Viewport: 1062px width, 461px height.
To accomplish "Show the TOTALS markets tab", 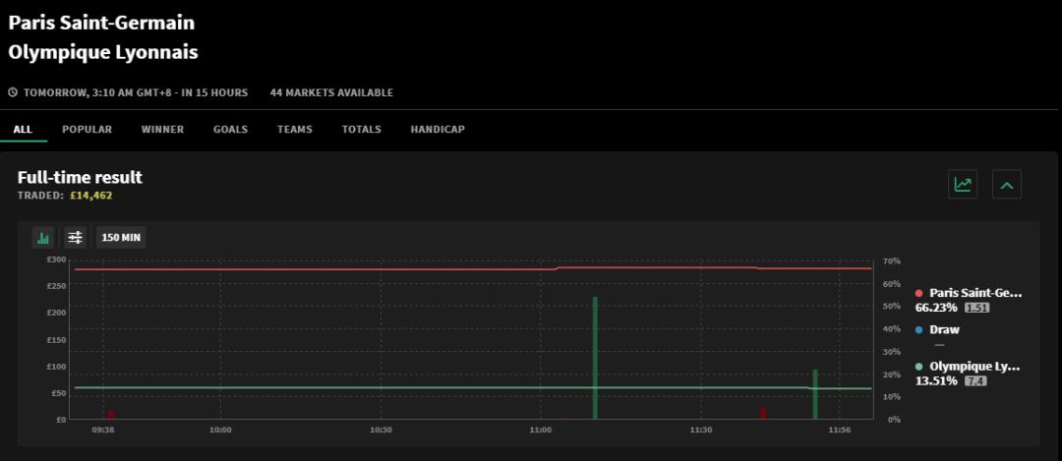I will 361,130.
